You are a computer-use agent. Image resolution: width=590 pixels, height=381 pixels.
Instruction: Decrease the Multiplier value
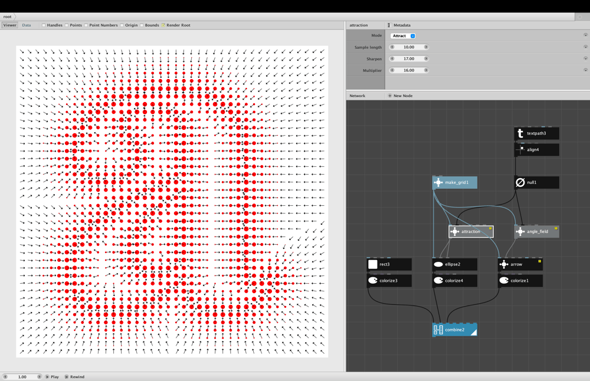pyautogui.click(x=392, y=70)
